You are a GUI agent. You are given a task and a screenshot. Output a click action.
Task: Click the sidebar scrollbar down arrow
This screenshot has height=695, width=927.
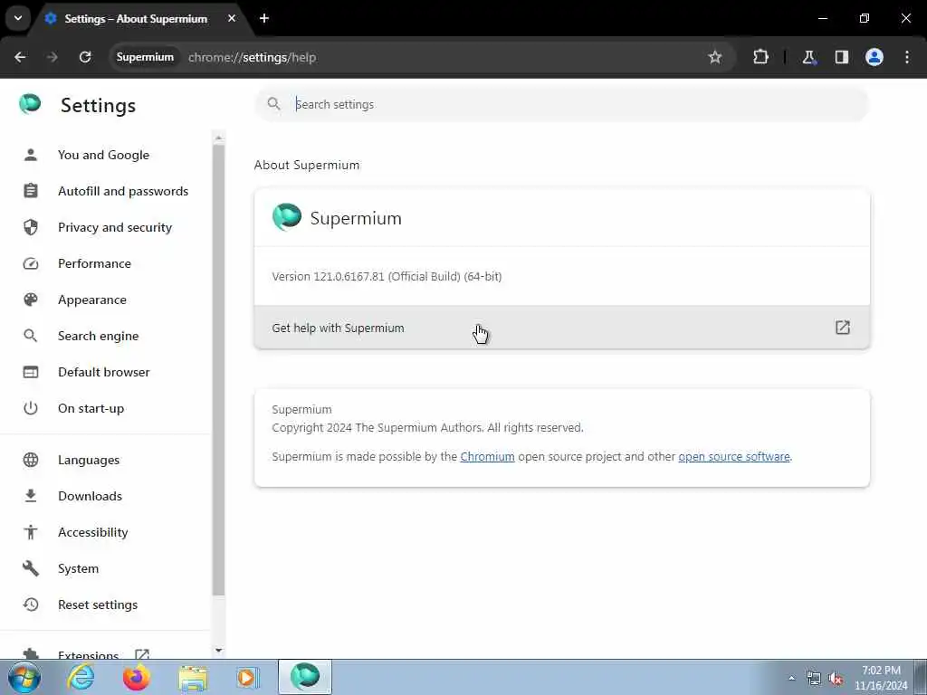(x=219, y=650)
